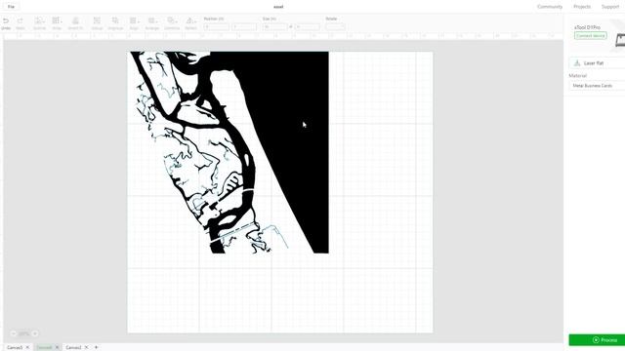Close the first Canvas tab
This screenshot has height=351, width=625.
(27, 347)
